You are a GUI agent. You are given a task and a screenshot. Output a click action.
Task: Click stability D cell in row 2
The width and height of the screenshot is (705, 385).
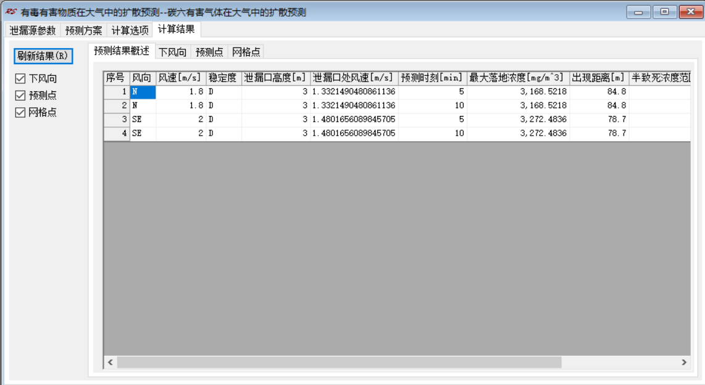224,106
